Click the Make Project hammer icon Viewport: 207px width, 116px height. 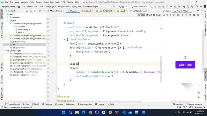coord(114,6)
